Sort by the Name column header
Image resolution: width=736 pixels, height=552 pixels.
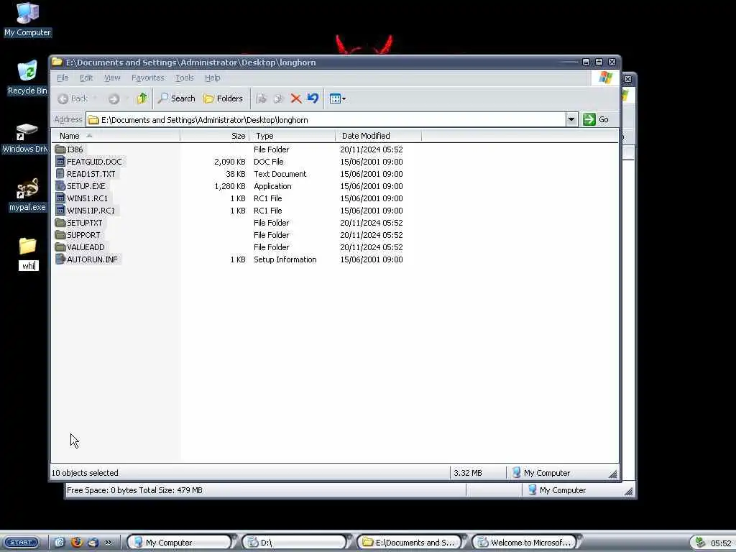pos(116,136)
